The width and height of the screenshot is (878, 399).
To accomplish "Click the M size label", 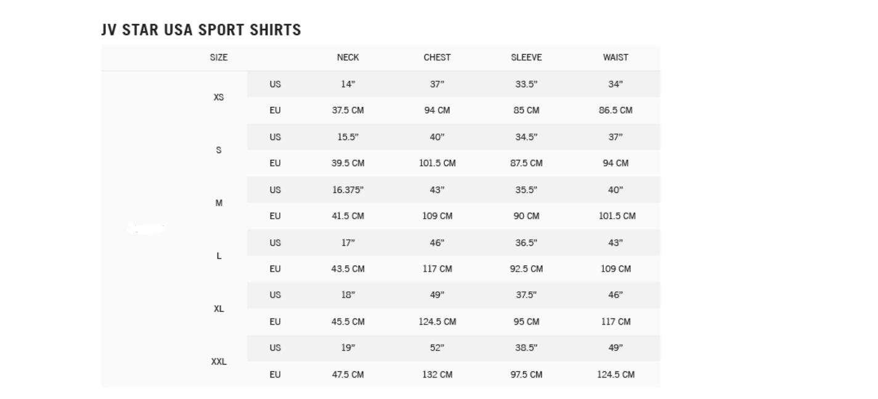I will [x=219, y=203].
